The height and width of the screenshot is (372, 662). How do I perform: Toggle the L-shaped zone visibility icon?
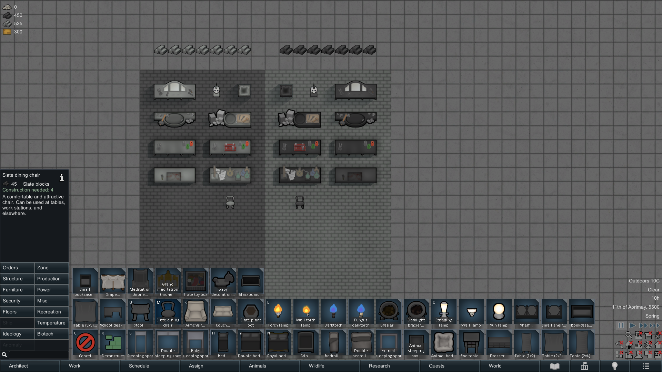[x=648, y=354]
